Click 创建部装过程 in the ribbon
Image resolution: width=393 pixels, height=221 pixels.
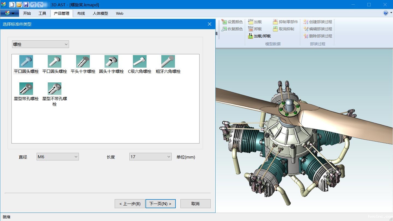(318, 22)
